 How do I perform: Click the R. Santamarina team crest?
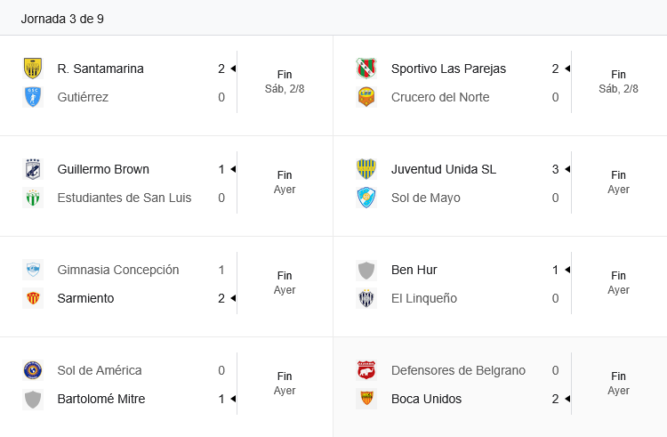[x=33, y=69]
